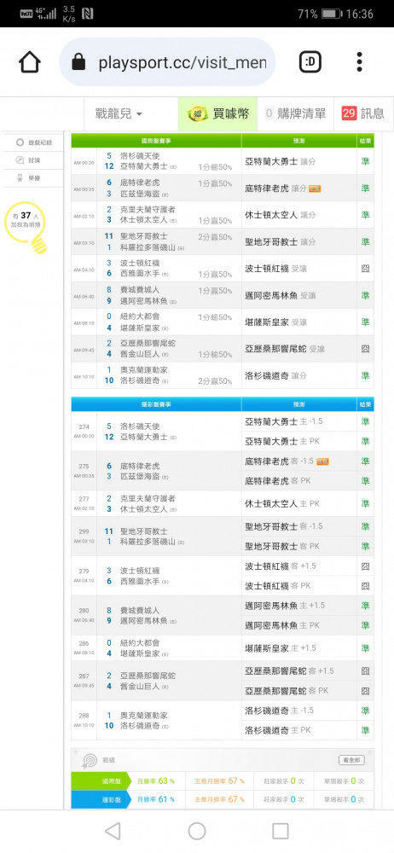Screen dimensions: 394x853
Task: Tap the NFC status bar icon
Action: click(x=87, y=14)
